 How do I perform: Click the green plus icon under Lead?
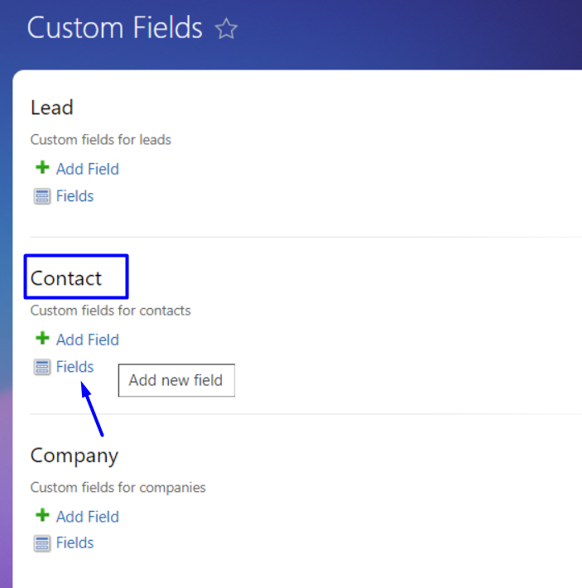(42, 168)
